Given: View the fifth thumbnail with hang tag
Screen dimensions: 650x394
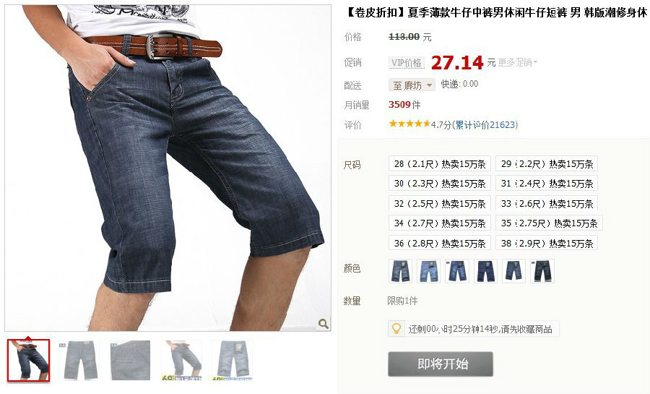Looking at the screenshot, I should pos(232,360).
